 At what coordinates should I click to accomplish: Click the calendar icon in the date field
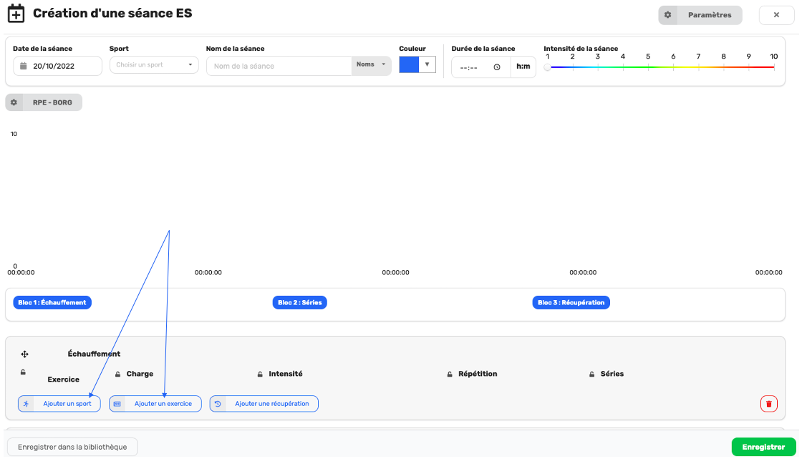(23, 66)
